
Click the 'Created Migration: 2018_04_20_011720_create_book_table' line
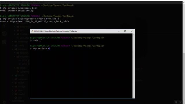[35, 21]
